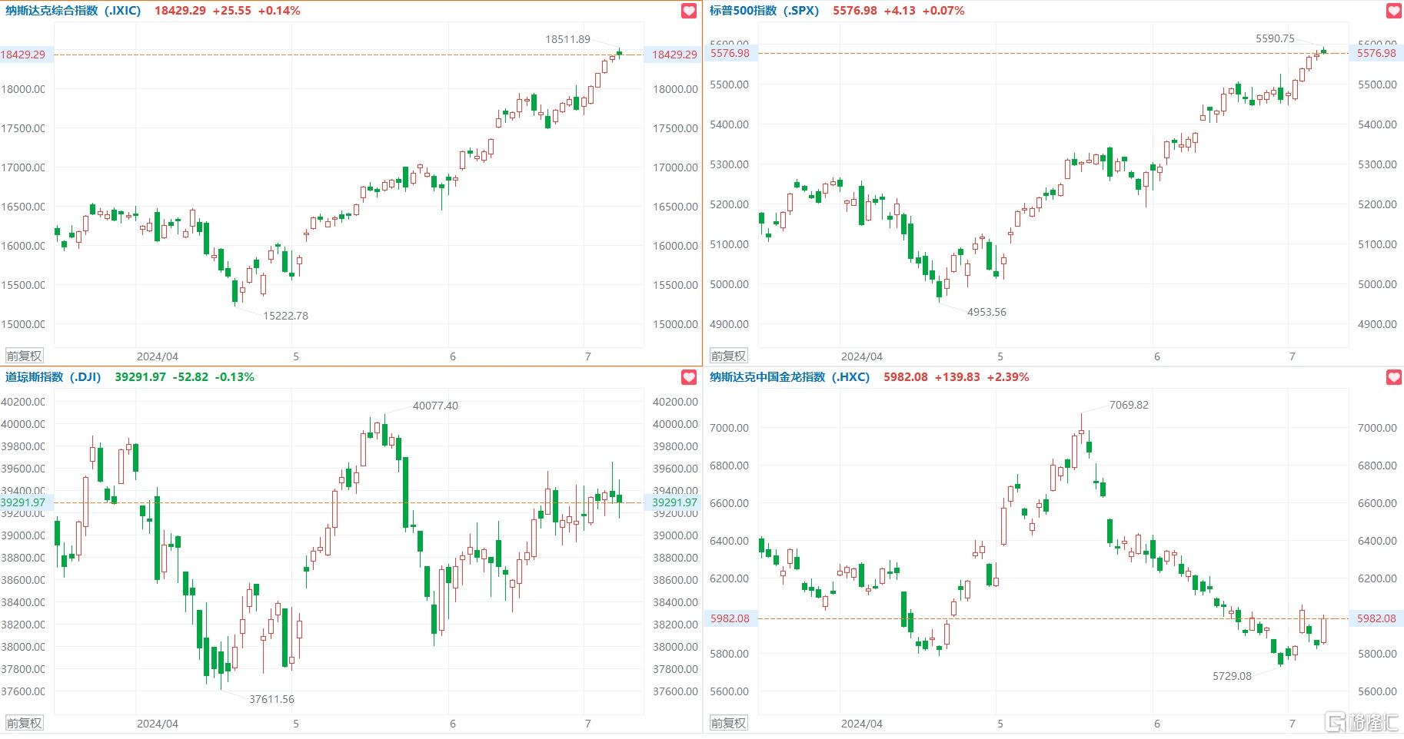Click the +0.07% change on S&P header
Viewport: 1404px width, 739px height.
(x=943, y=11)
